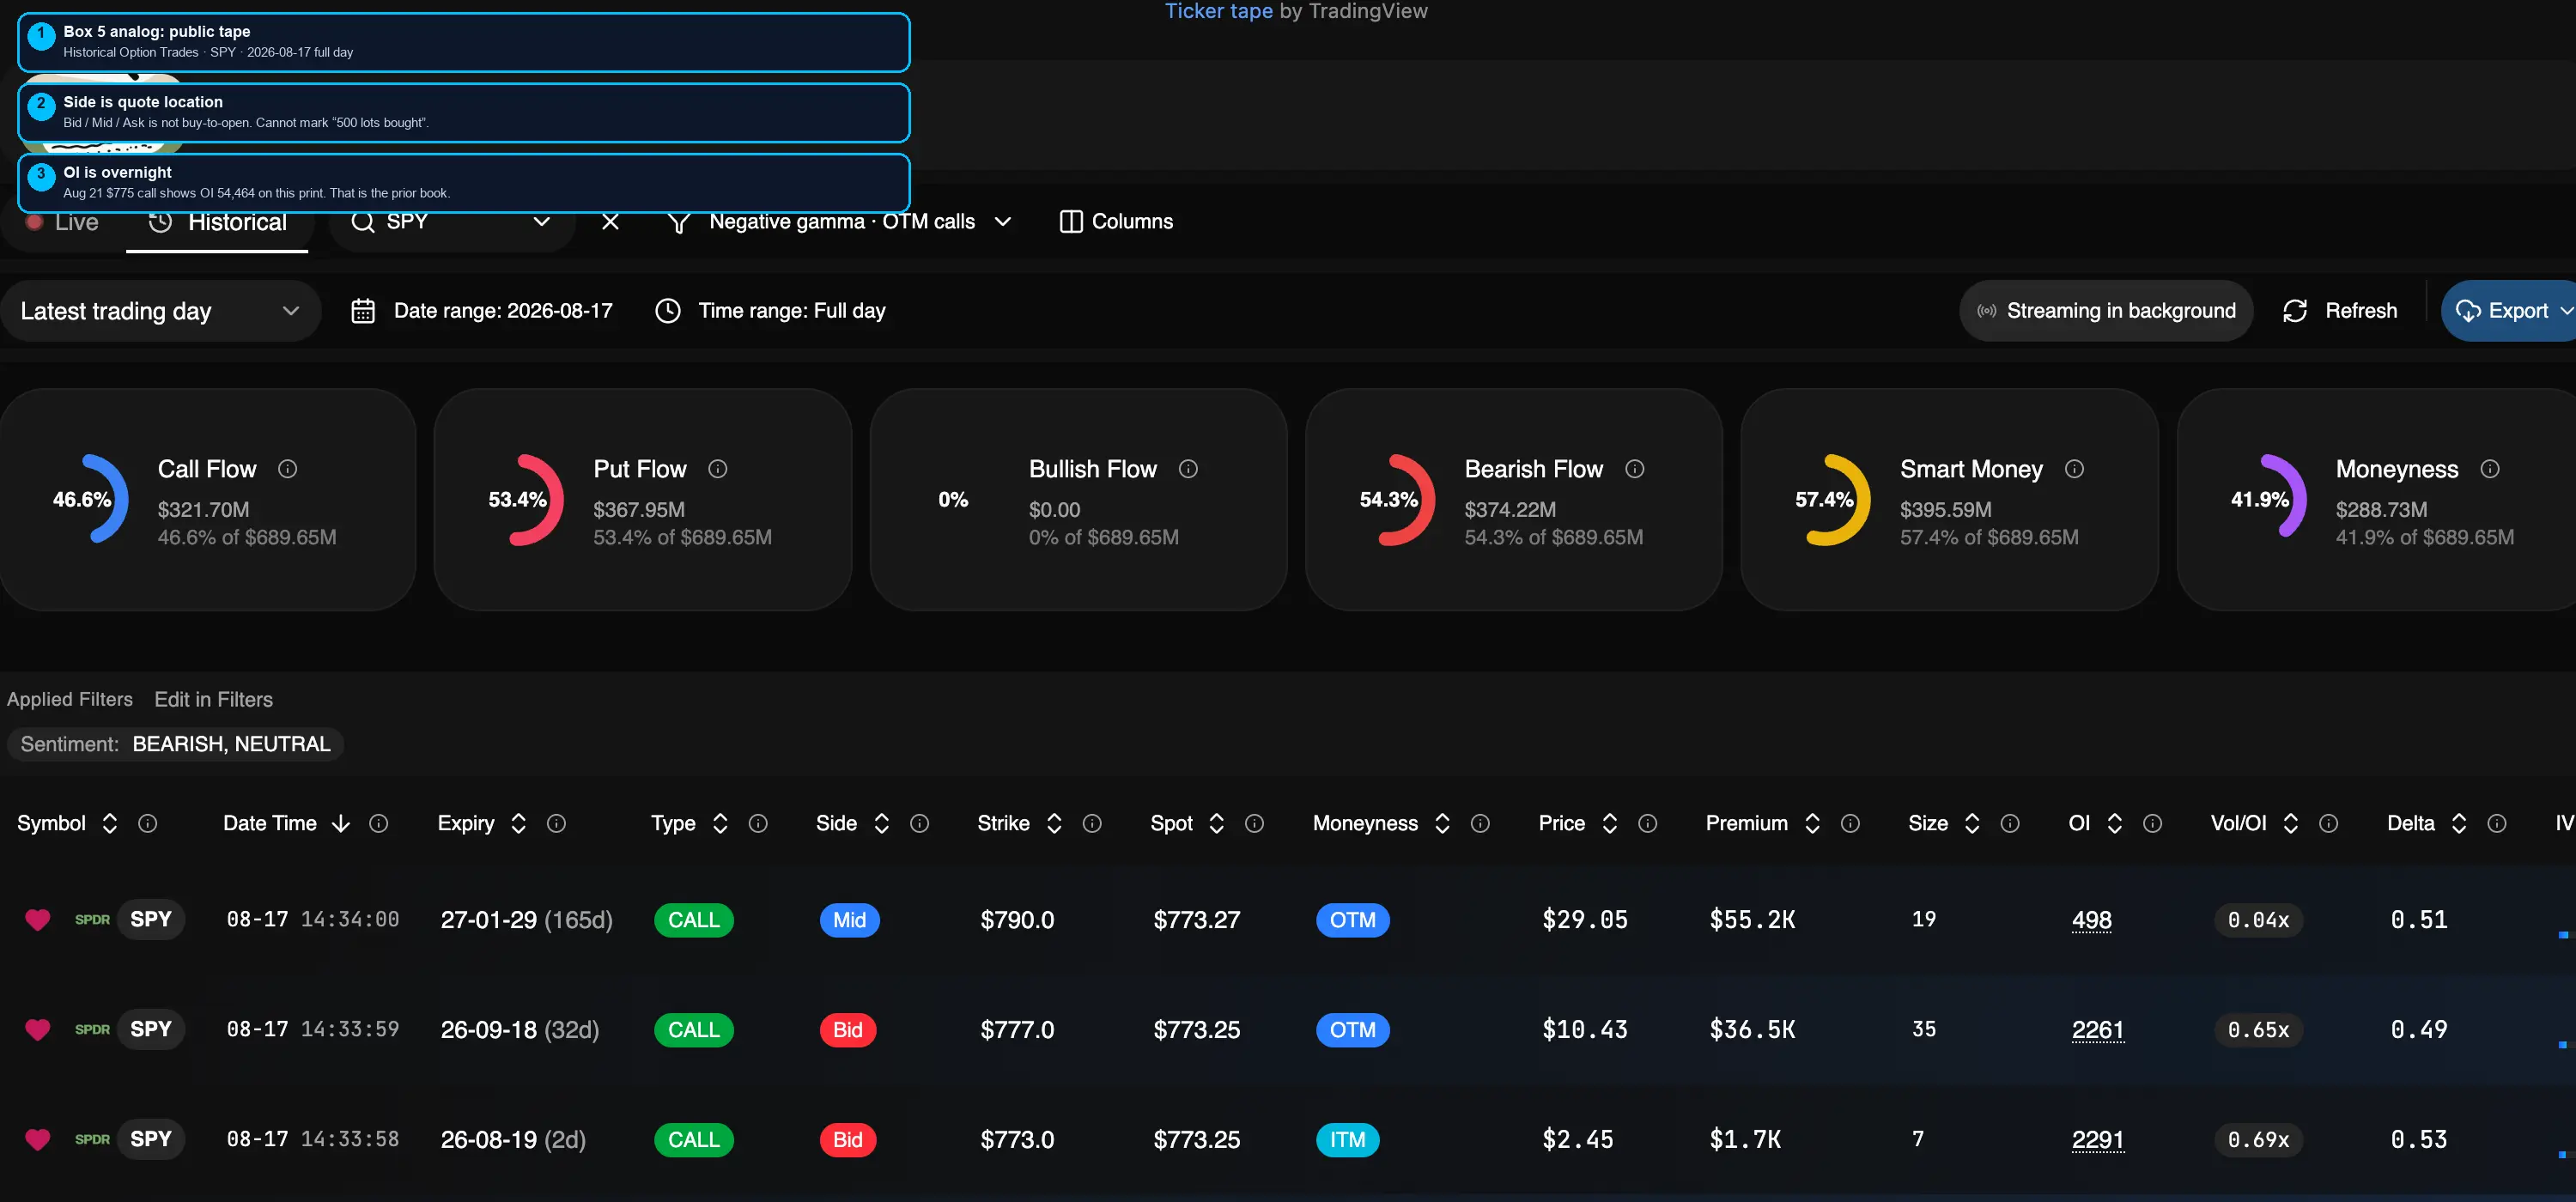Screen dimensions: 2576x1202
Task: Click the filter funnel icon
Action: 679,222
